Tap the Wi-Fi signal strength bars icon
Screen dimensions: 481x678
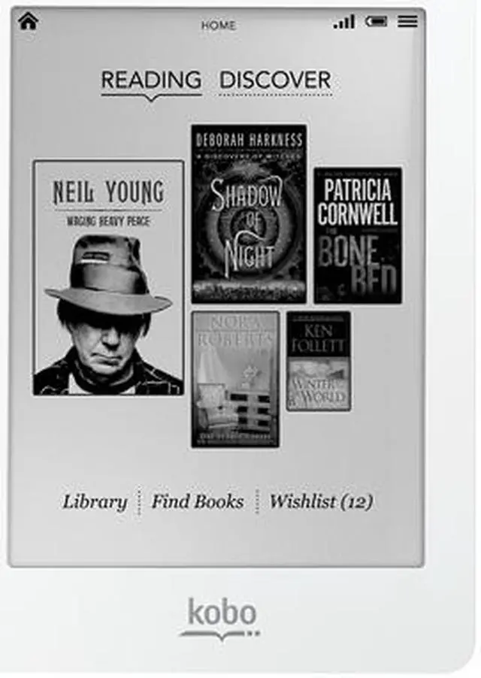(x=344, y=22)
